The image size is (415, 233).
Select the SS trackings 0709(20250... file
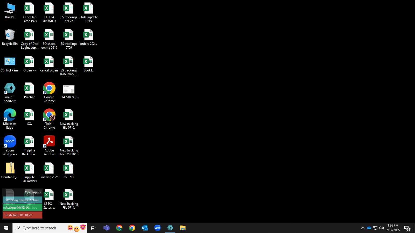point(69,66)
